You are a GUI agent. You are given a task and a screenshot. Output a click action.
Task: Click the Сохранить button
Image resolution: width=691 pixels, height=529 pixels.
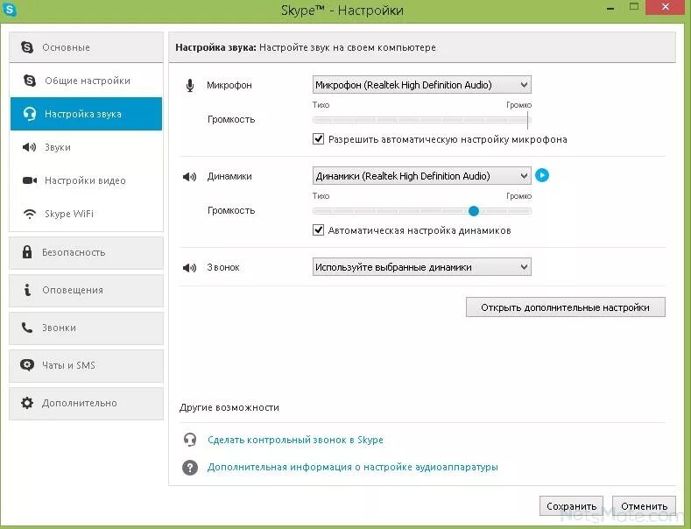click(572, 506)
